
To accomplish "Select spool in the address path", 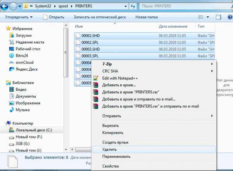I will (x=63, y=6).
